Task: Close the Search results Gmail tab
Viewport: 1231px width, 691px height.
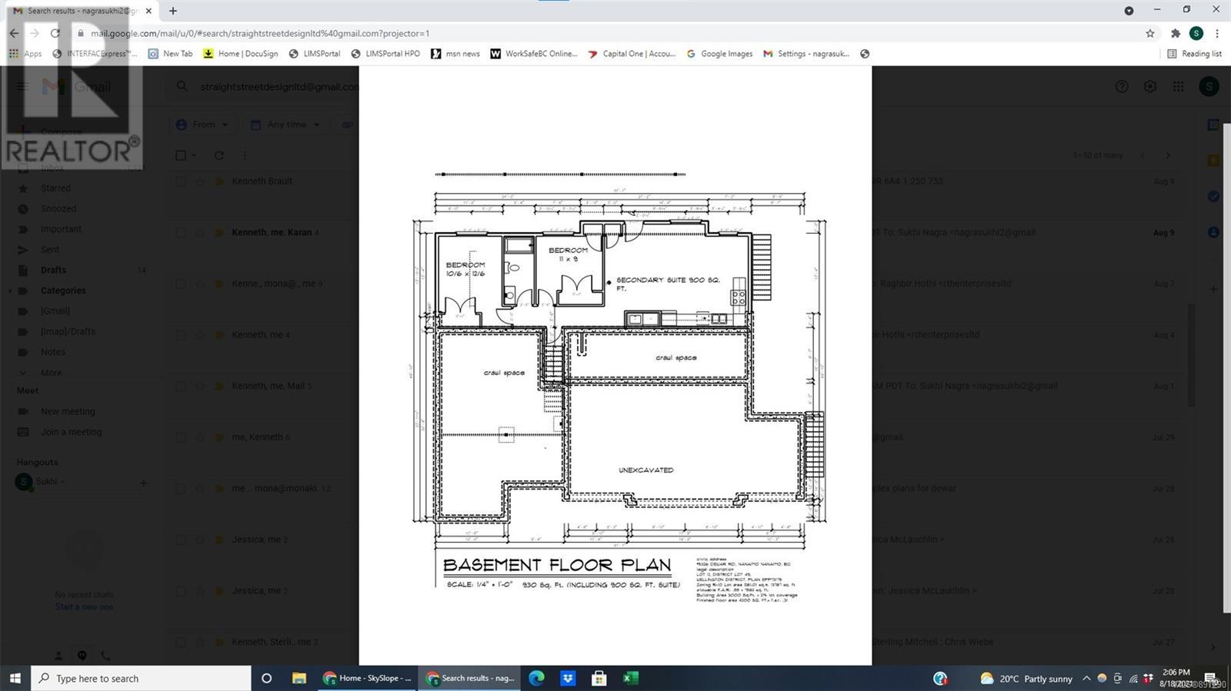Action: pyautogui.click(x=149, y=11)
